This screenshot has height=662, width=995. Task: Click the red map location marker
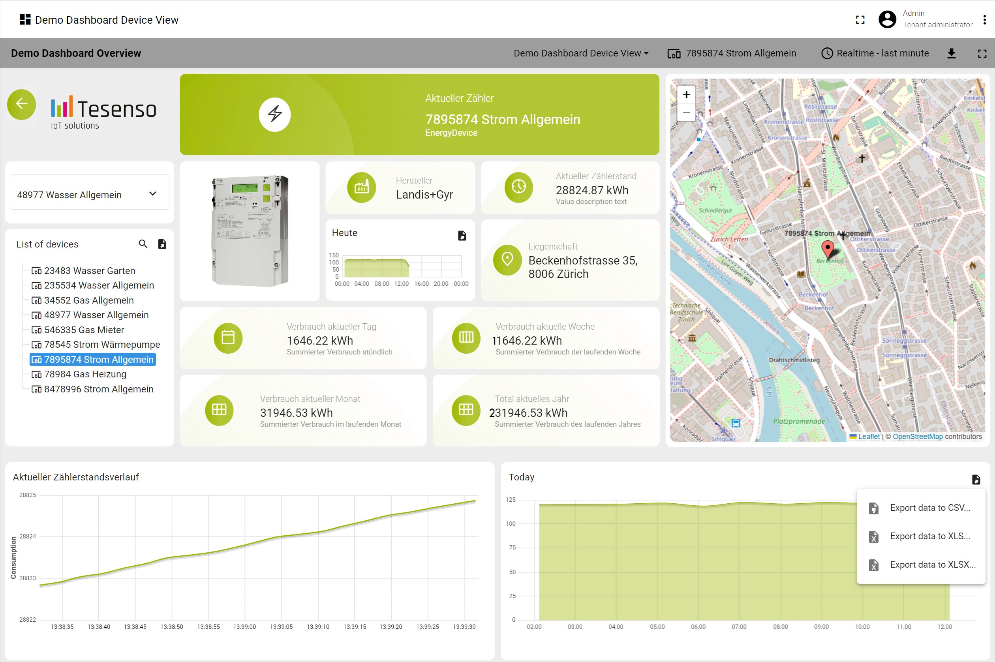[827, 249]
